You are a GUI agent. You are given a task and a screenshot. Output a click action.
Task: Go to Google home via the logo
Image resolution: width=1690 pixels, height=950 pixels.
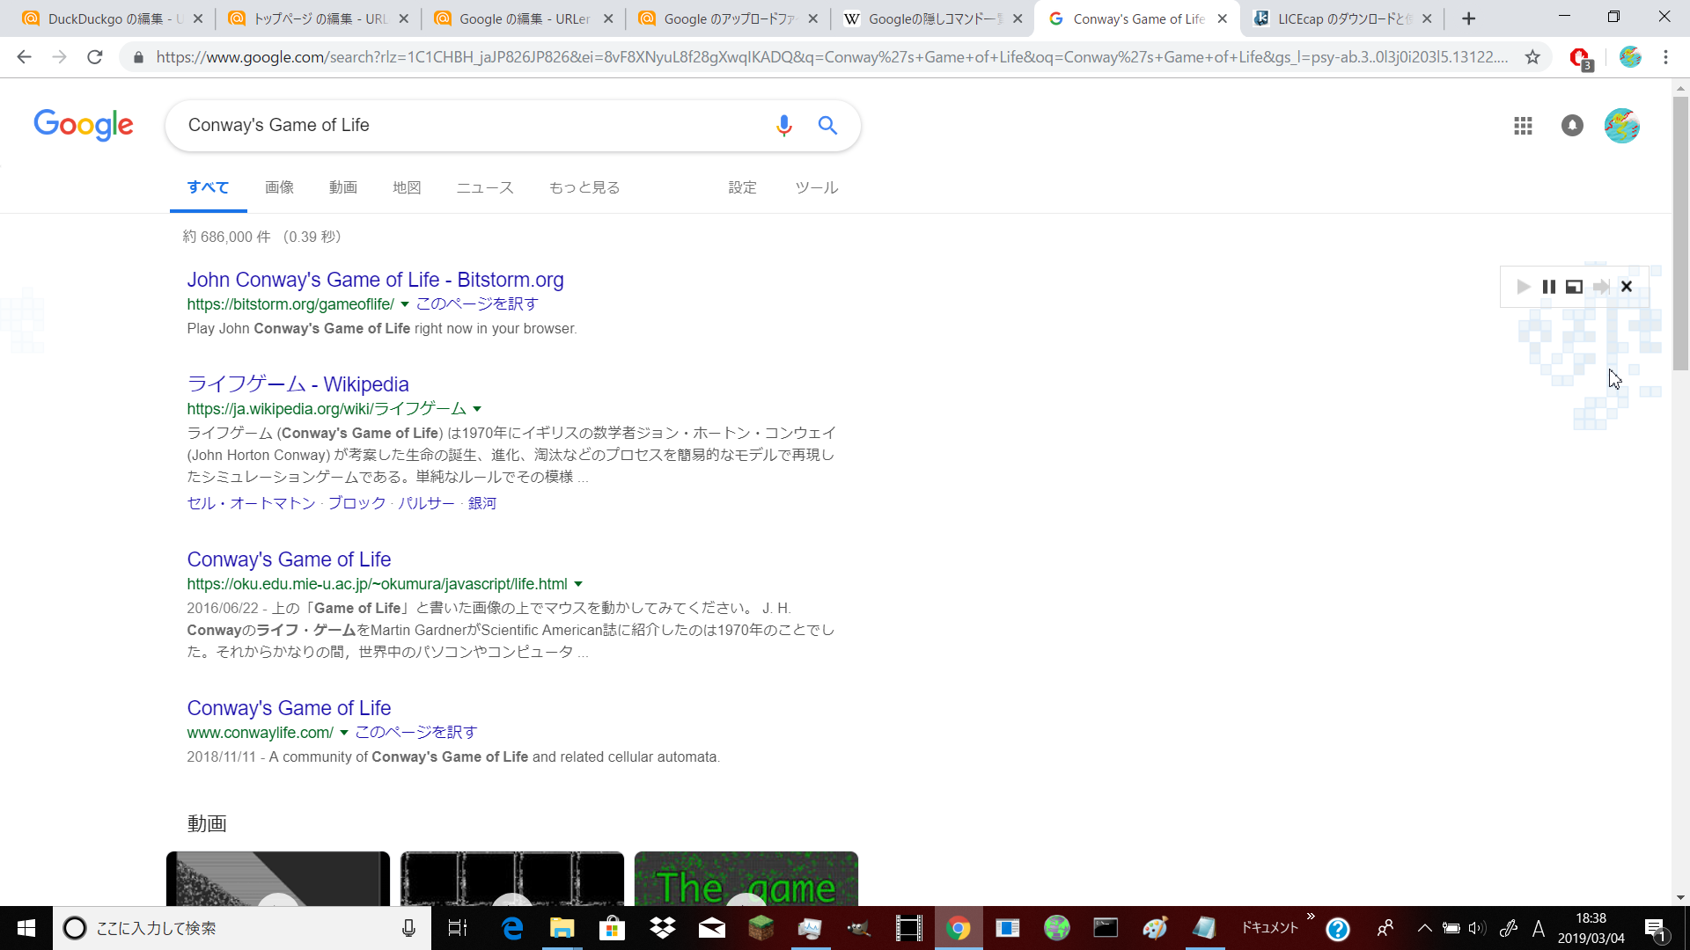(x=84, y=126)
